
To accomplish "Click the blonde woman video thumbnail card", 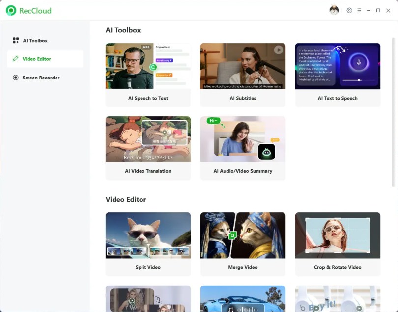I will pyautogui.click(x=148, y=299).
